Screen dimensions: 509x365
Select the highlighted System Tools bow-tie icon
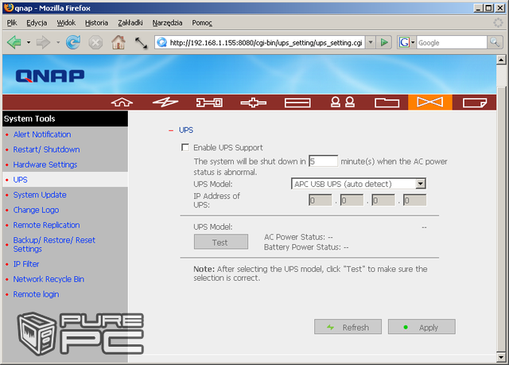[x=430, y=103]
